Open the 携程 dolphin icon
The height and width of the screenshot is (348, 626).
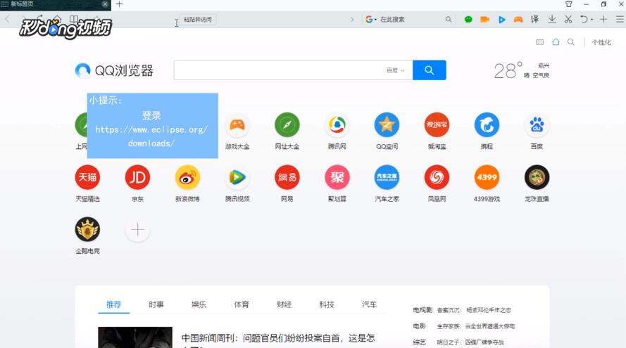click(x=487, y=125)
